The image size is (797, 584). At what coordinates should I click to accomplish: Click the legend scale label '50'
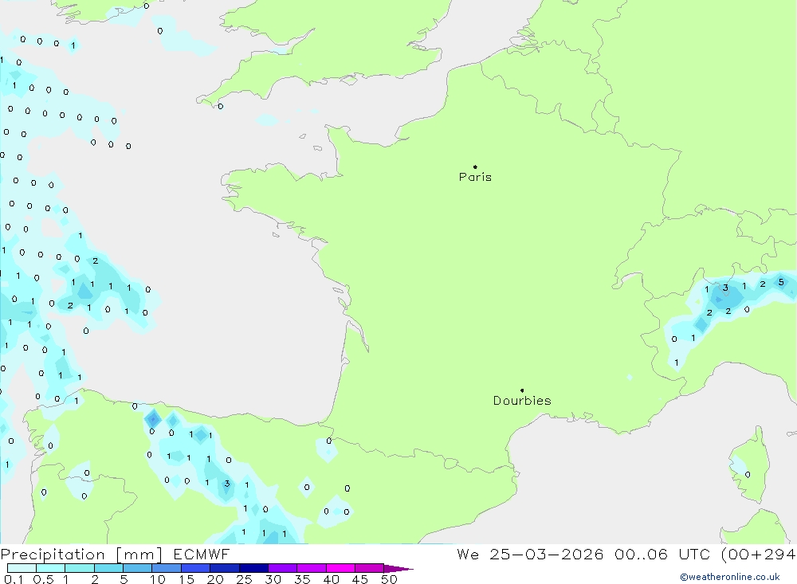pyautogui.click(x=389, y=579)
